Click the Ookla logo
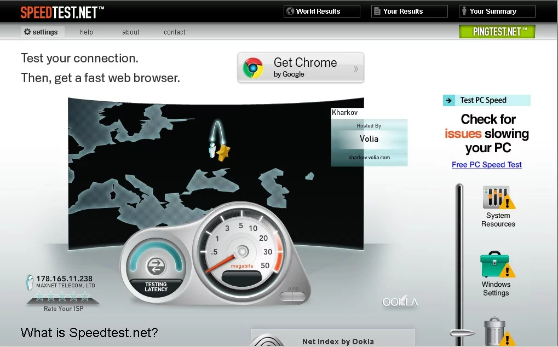 point(400,302)
